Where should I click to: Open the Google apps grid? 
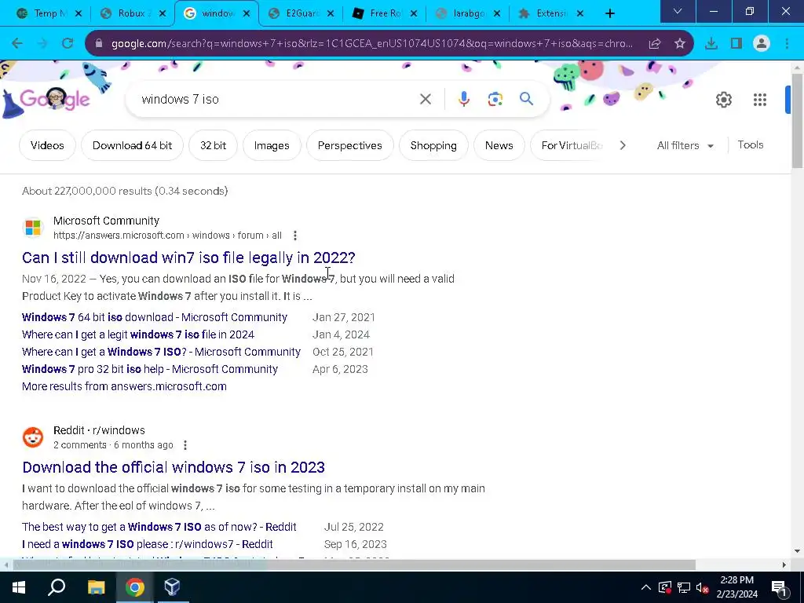click(759, 100)
